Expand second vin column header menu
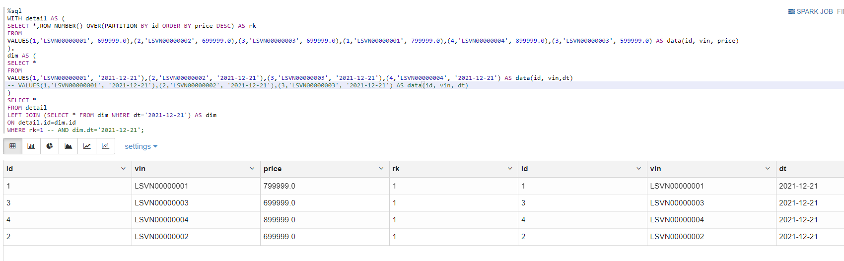The height and width of the screenshot is (261, 844). click(x=768, y=169)
